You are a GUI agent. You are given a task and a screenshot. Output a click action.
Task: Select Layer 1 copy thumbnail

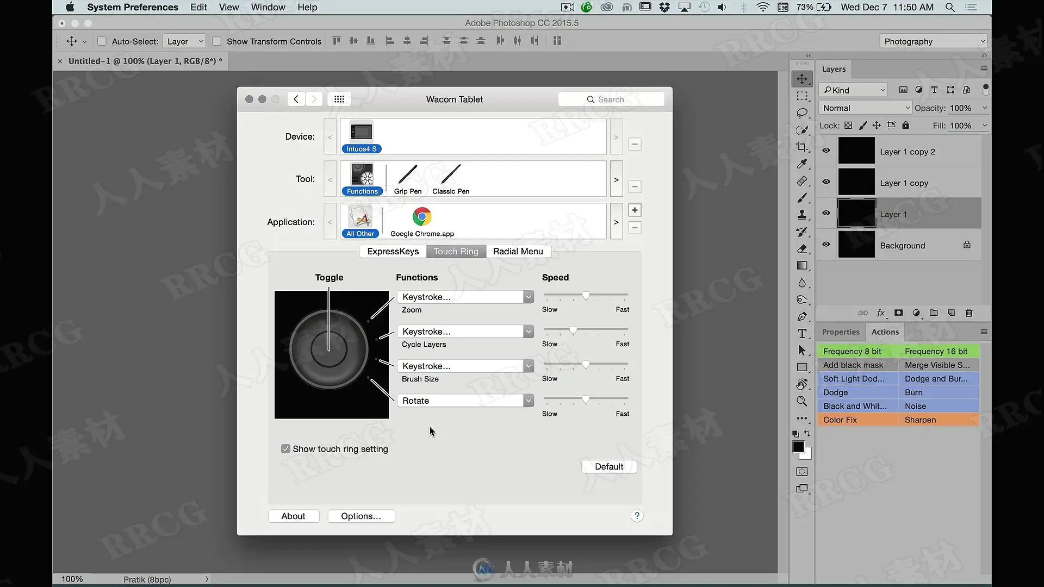click(x=856, y=182)
